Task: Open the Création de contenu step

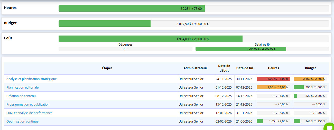Action: 21,96
